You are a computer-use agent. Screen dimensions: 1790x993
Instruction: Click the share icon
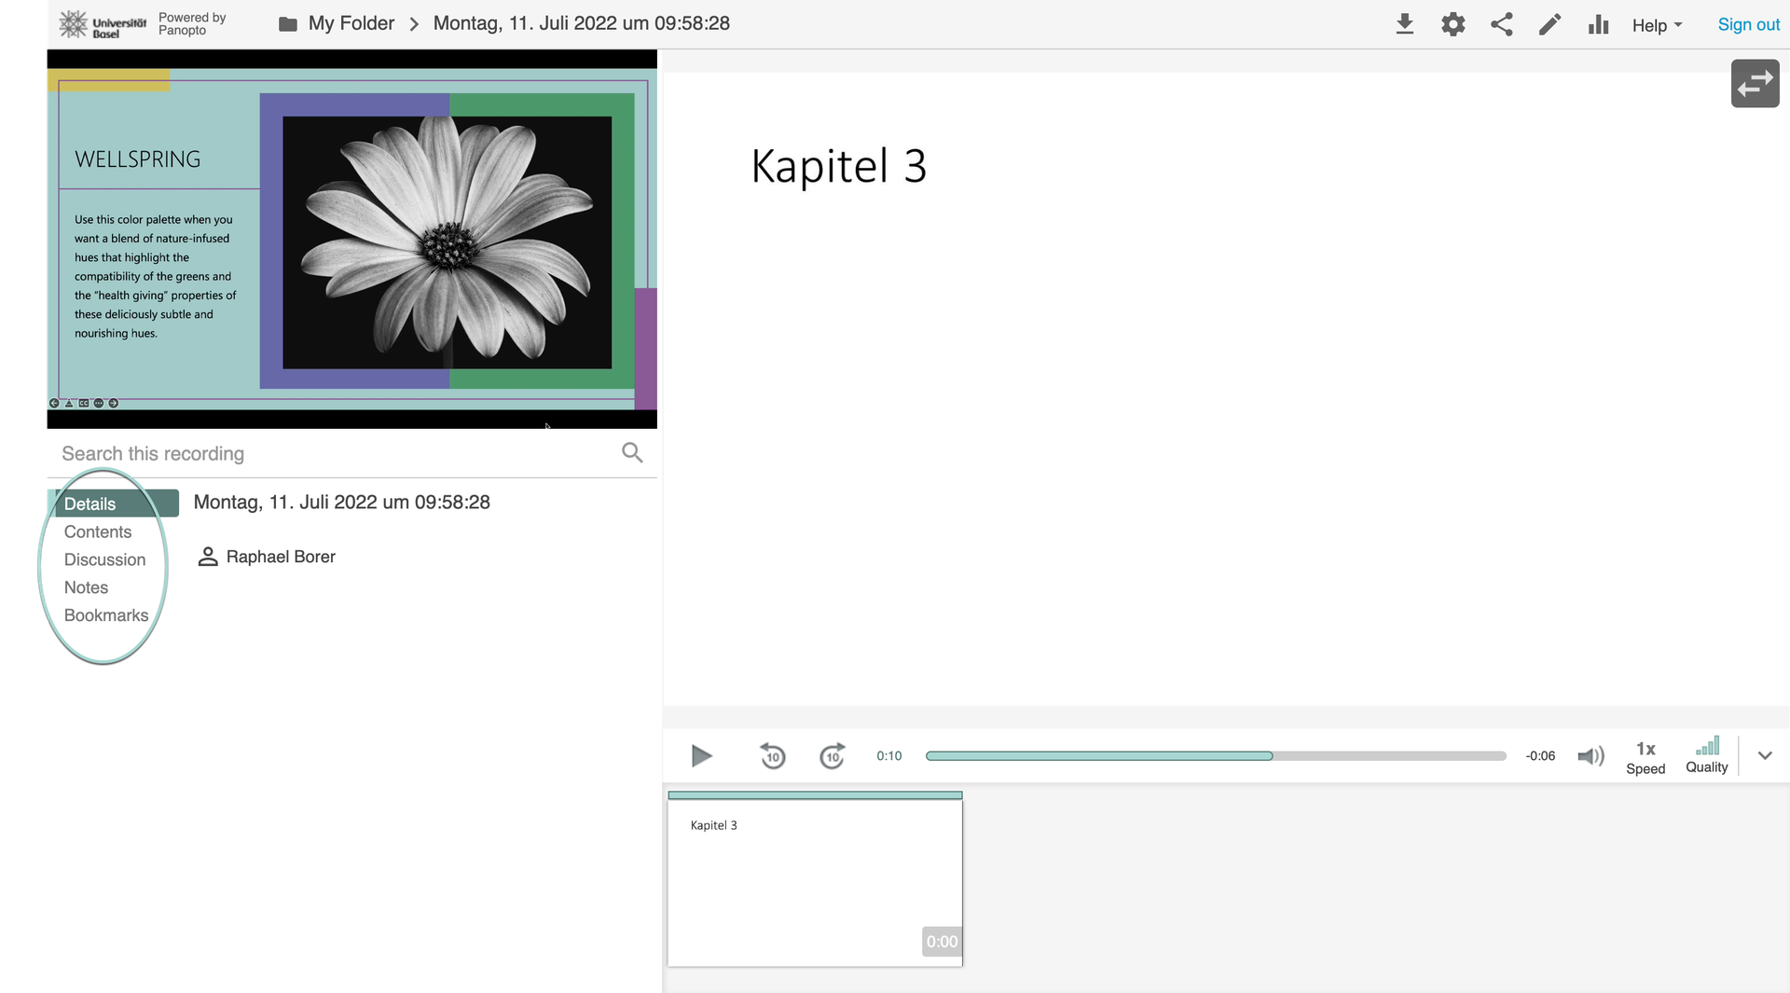[1501, 24]
